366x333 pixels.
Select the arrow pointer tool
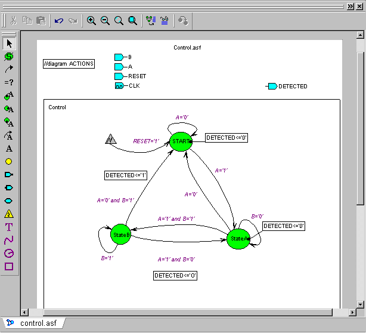tap(9, 43)
